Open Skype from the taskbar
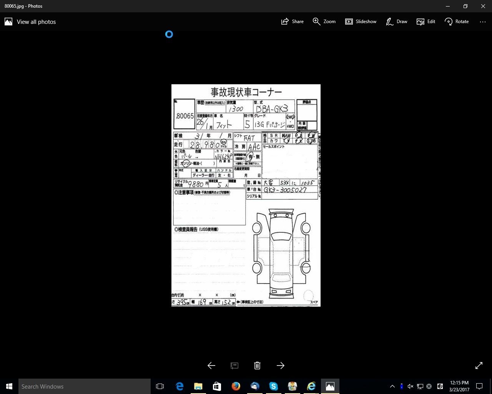492x394 pixels. (274, 386)
